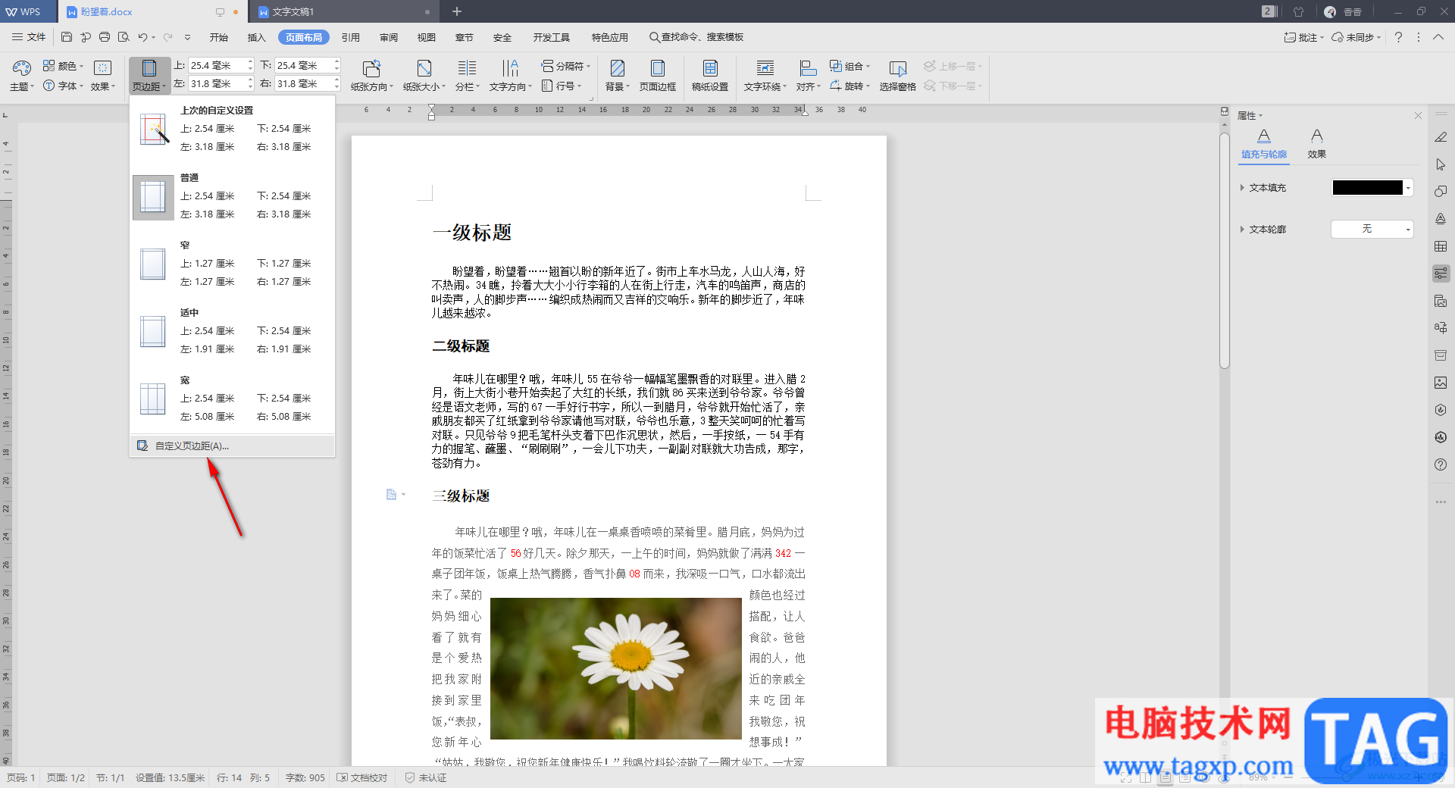Open the 批注 comments dropdown
The height and width of the screenshot is (788, 1455).
coord(1303,37)
